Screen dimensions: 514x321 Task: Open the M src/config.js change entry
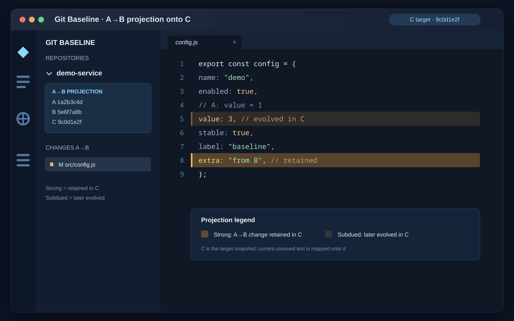tap(98, 164)
